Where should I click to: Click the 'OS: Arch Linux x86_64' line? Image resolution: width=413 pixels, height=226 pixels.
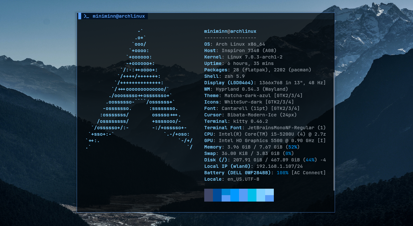click(x=235, y=44)
